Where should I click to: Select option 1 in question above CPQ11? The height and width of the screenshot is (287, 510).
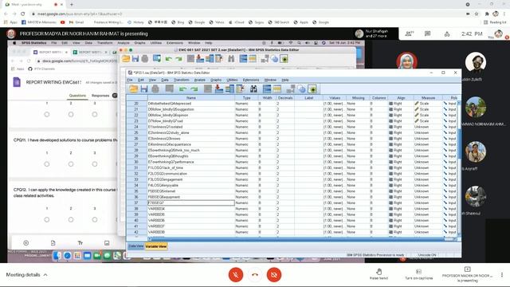pos(47,114)
